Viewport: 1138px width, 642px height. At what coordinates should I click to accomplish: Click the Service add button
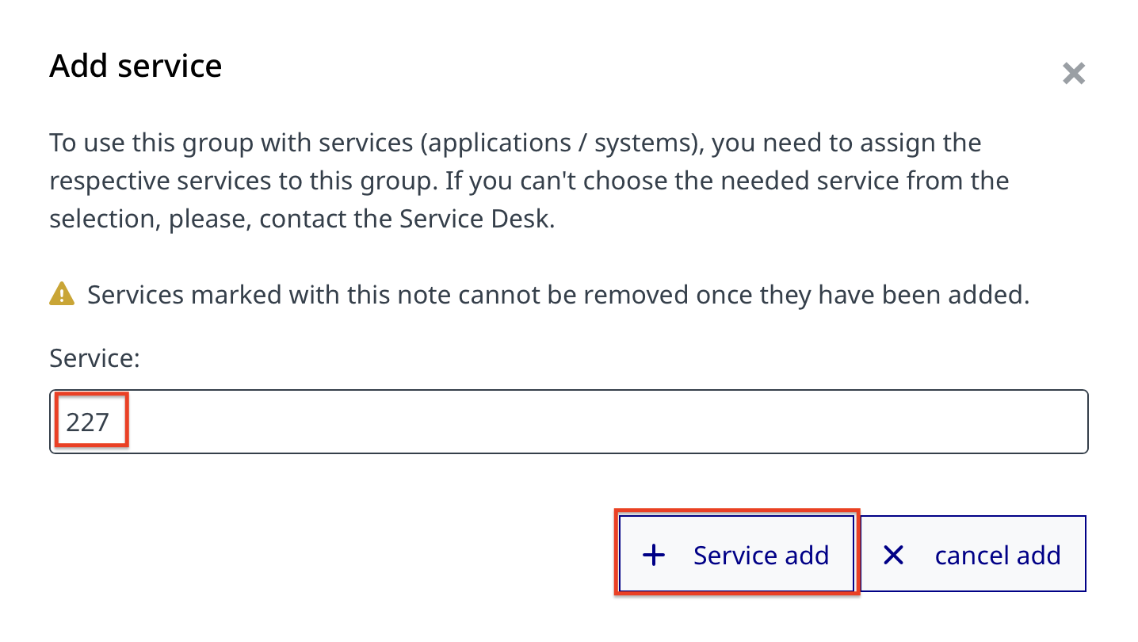[735, 555]
